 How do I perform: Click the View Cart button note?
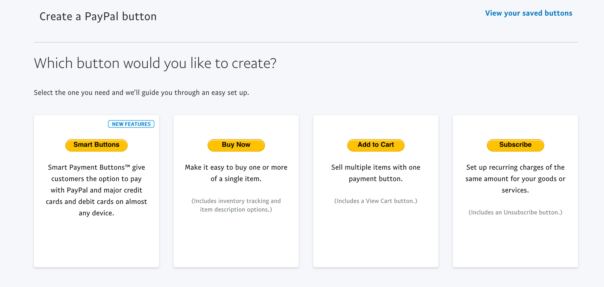376,201
